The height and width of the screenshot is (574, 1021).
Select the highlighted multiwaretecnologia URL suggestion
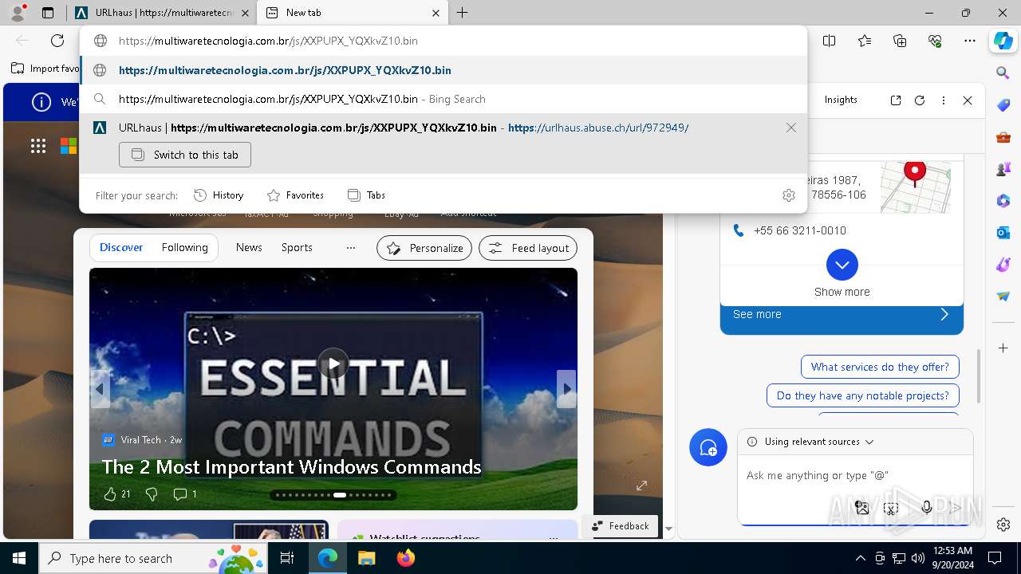(443, 70)
